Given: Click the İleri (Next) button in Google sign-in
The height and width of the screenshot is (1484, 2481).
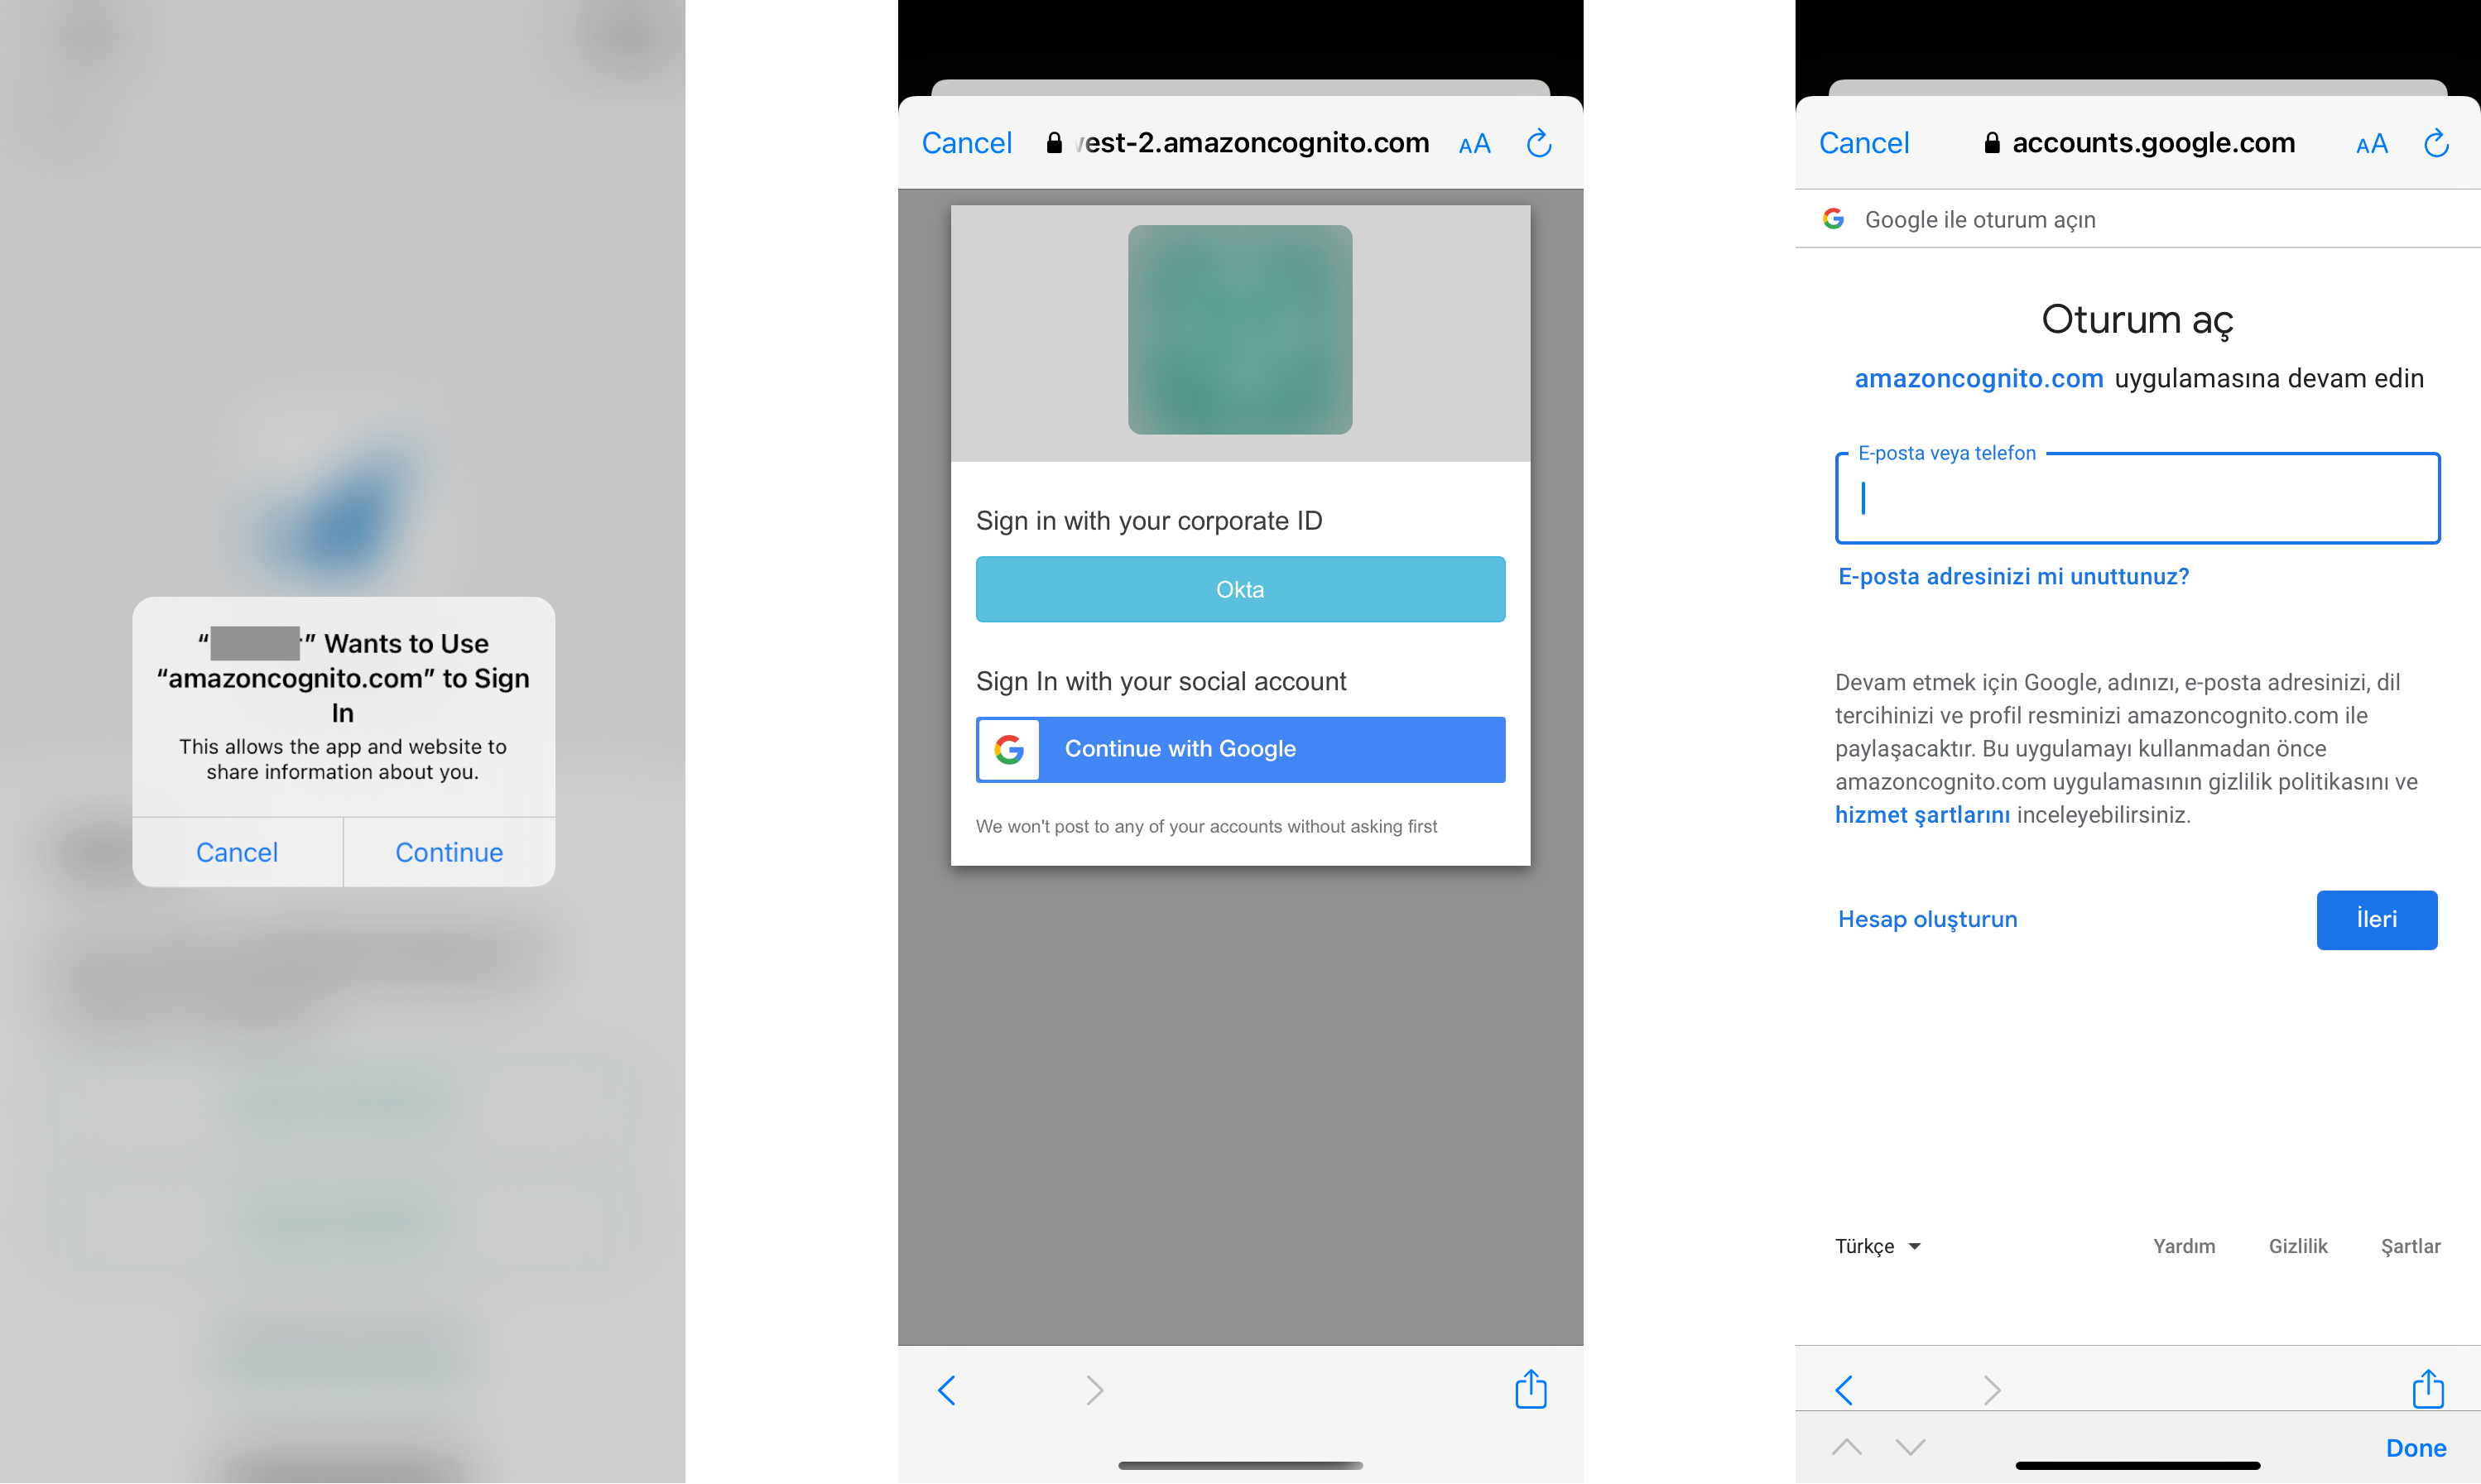Looking at the screenshot, I should click(2377, 919).
